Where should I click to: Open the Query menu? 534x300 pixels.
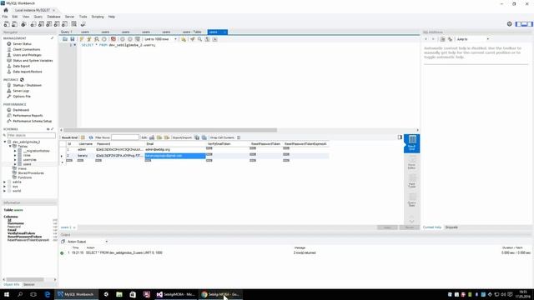tap(38, 17)
